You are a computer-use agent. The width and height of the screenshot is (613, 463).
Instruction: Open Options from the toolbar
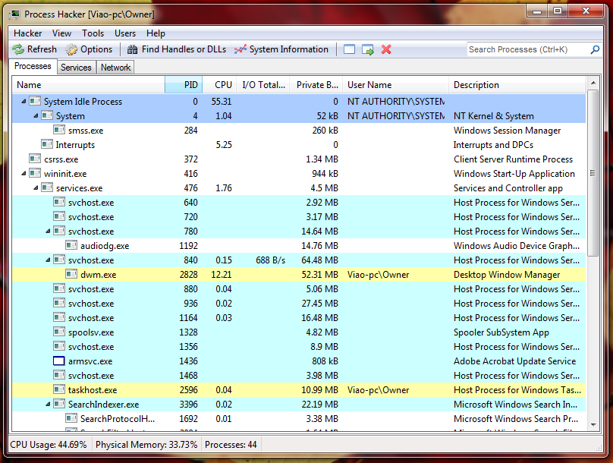click(89, 49)
